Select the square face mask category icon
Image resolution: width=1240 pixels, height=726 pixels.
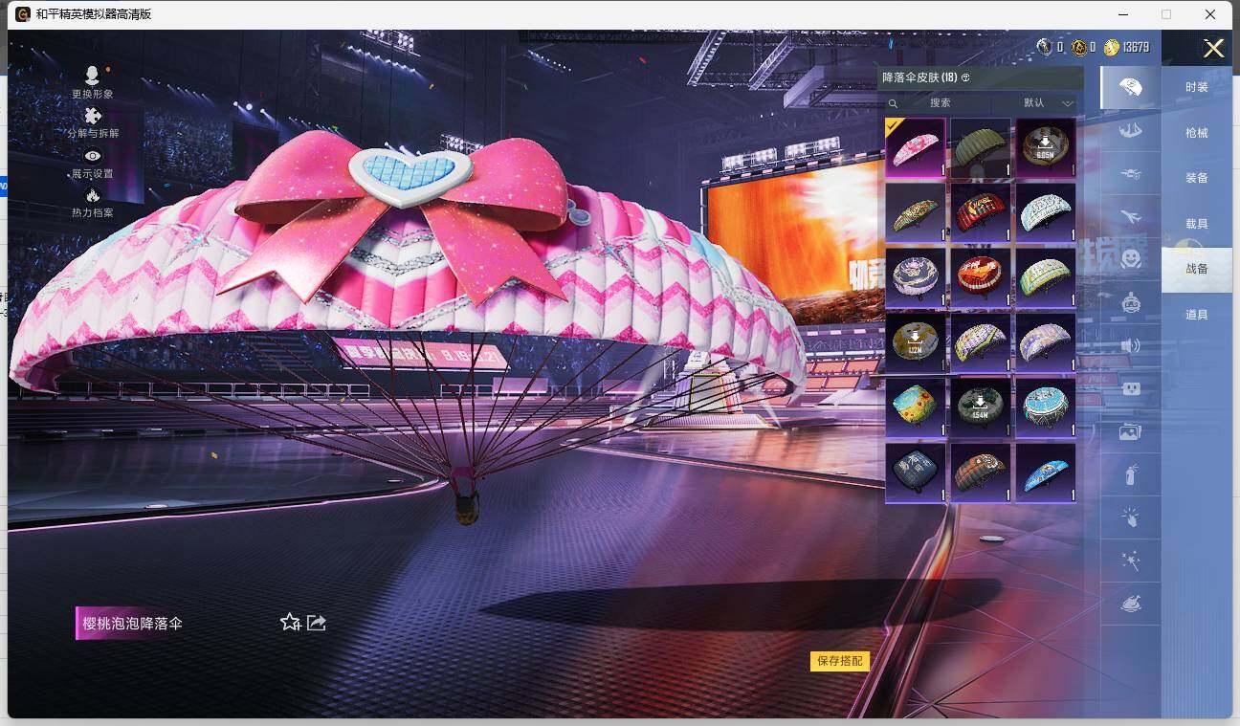point(1130,389)
